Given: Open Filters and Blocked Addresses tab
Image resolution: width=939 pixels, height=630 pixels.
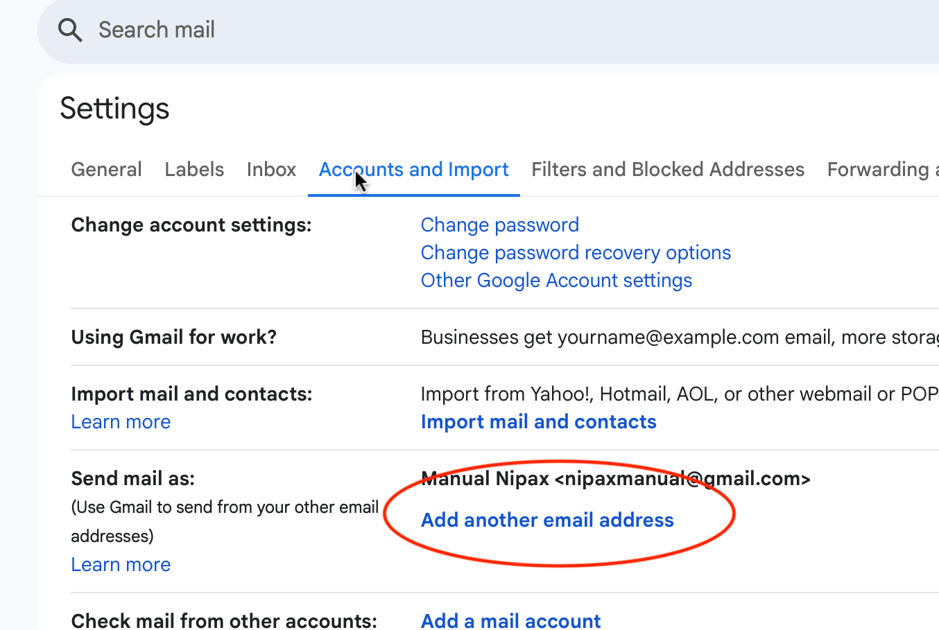Looking at the screenshot, I should point(667,170).
